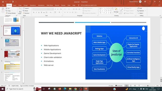Select slide 6 thumbnail
The image size is (162, 91).
pos(12,65)
